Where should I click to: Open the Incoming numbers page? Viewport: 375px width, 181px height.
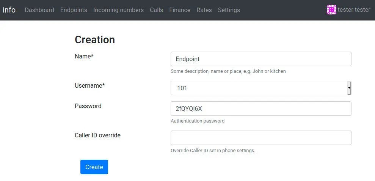coord(118,10)
